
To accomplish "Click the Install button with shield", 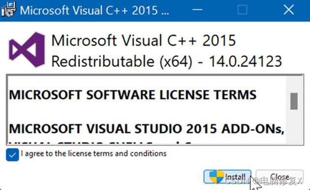I will 227,176.
